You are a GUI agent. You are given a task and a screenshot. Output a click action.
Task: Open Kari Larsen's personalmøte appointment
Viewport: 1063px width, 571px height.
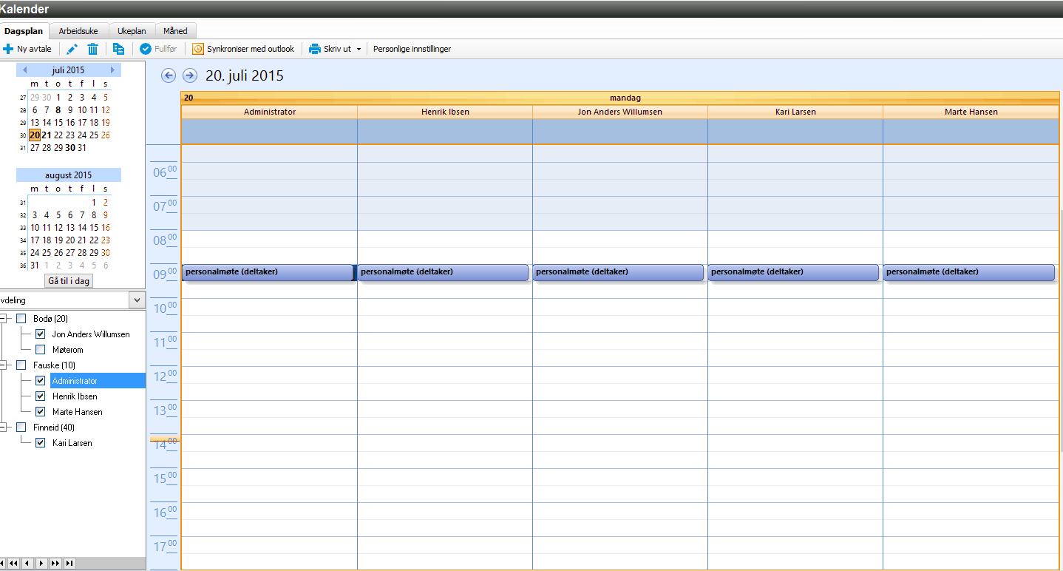[793, 272]
